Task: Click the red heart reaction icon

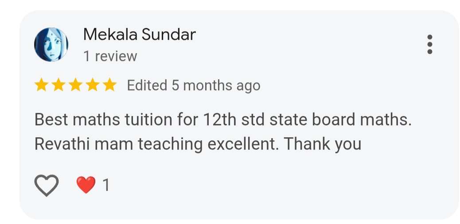Action: click(86, 185)
